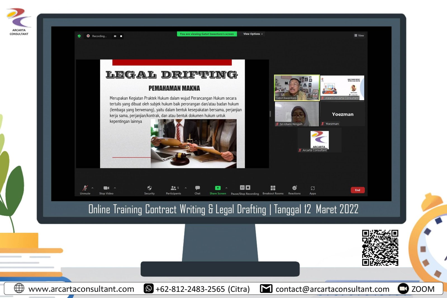This screenshot has height=298, width=447.
Task: Stop the recording using the top square button
Action: [121, 36]
